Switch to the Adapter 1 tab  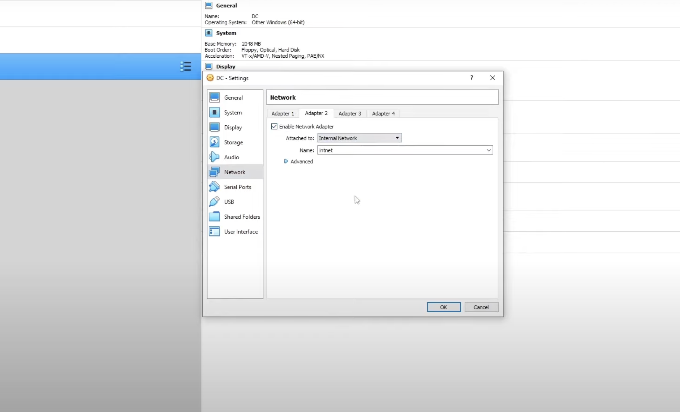[283, 113]
